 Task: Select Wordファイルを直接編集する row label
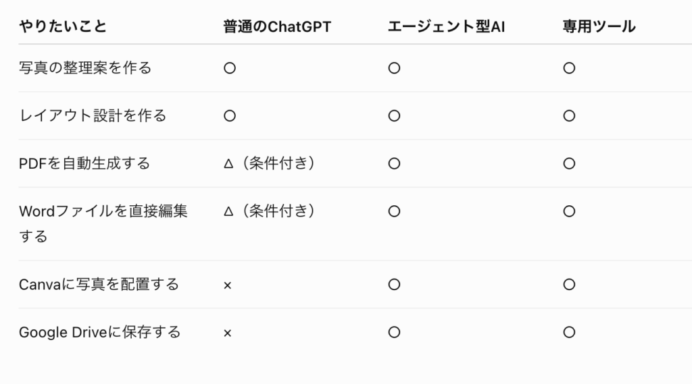[103, 223]
